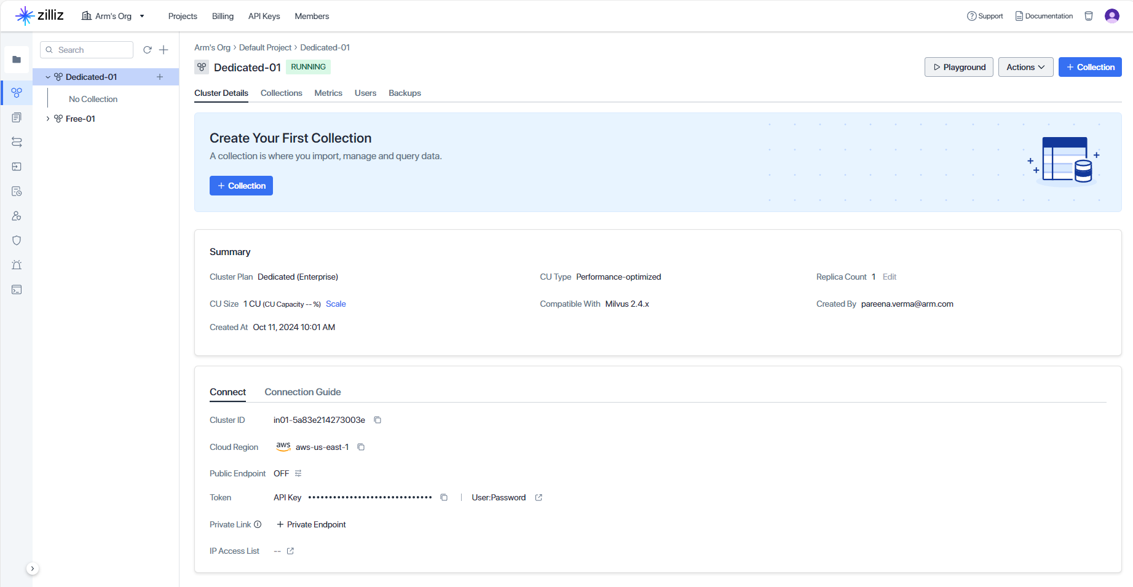Expand the Free-01 cluster node
The image size is (1133, 587).
48,119
